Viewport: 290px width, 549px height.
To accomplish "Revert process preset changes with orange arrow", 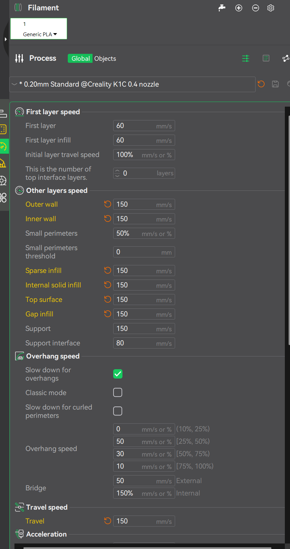I will [261, 84].
